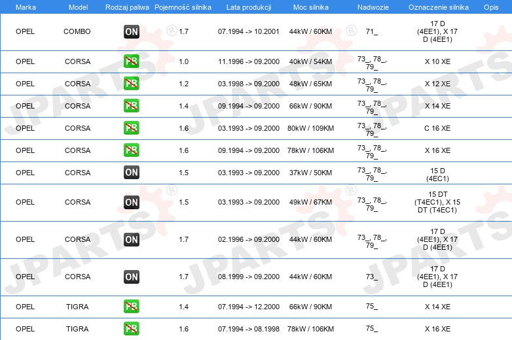512x340 pixels.
Task: Select engine code C 16 XE
Action: (437, 128)
